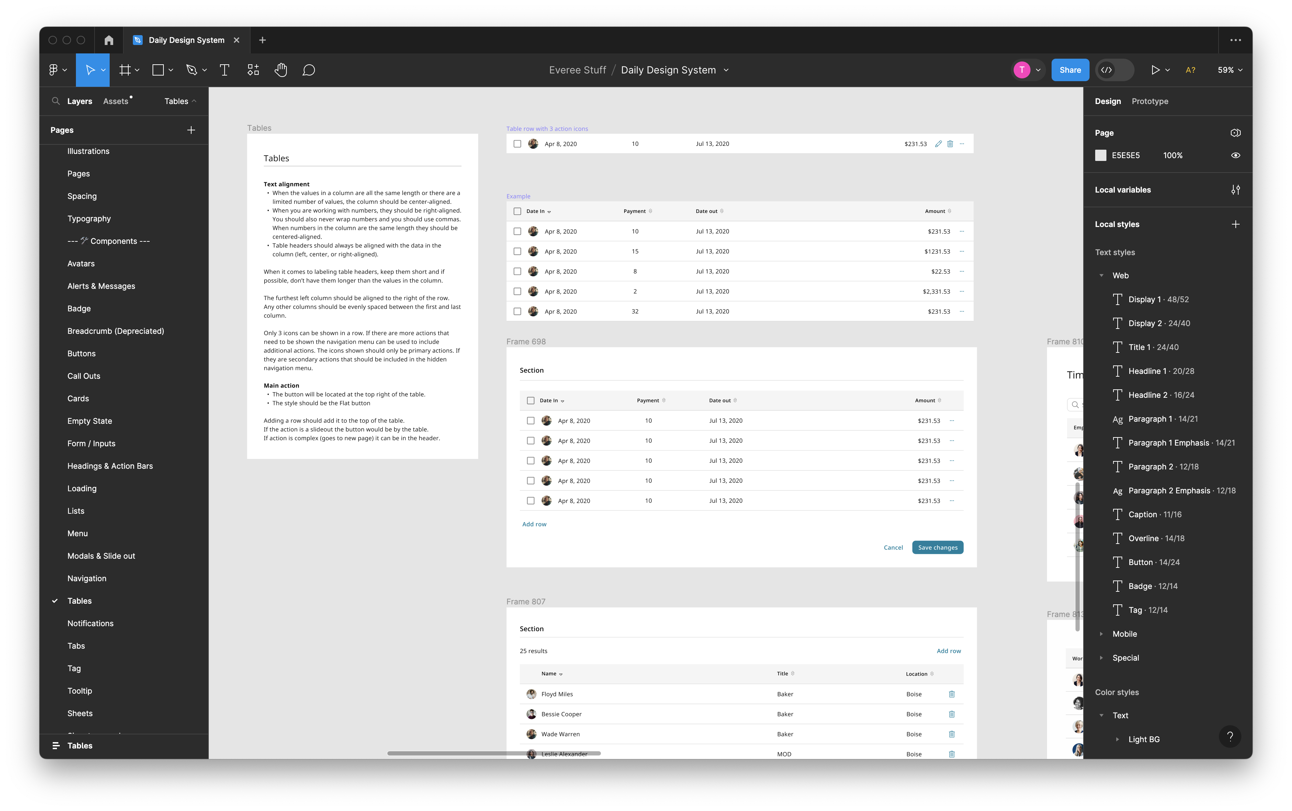Click the canvas horizontal scrollbar
The height and width of the screenshot is (811, 1292).
493,753
